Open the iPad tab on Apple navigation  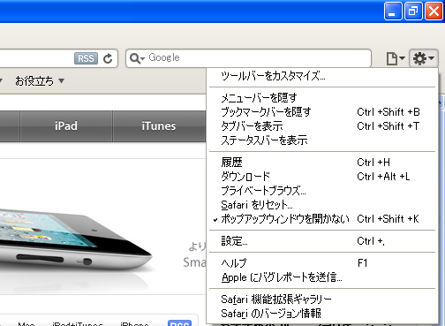click(x=66, y=126)
